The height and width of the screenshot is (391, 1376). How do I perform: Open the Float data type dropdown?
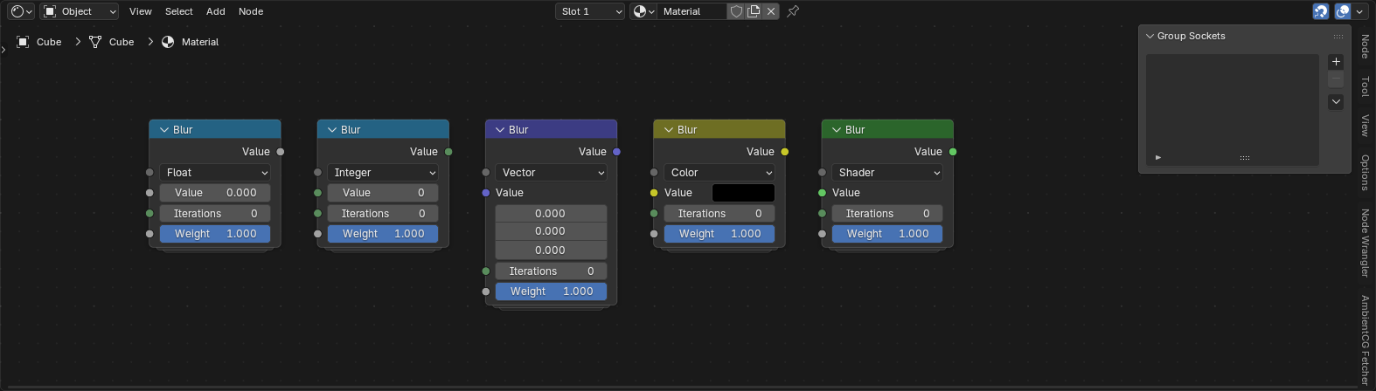[215, 173]
